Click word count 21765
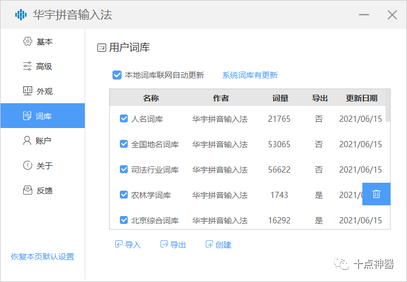 pos(279,119)
